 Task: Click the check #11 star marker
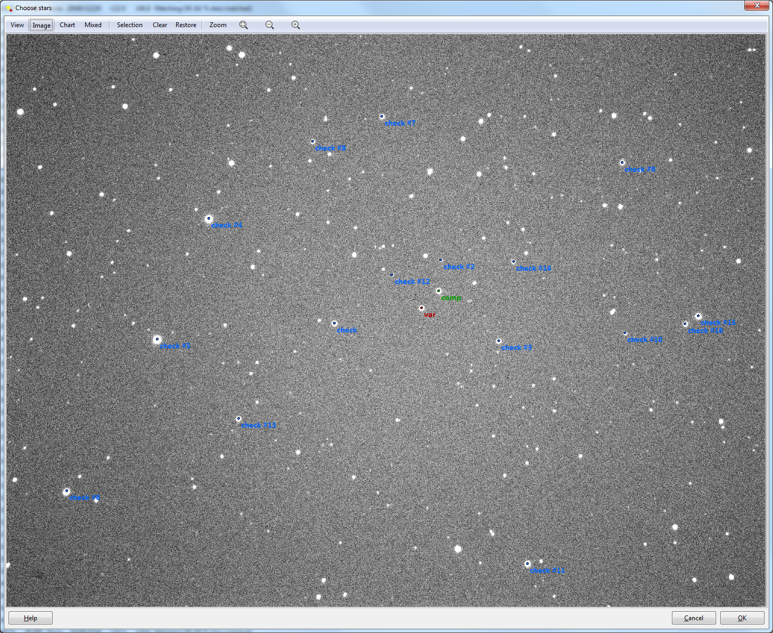[527, 563]
